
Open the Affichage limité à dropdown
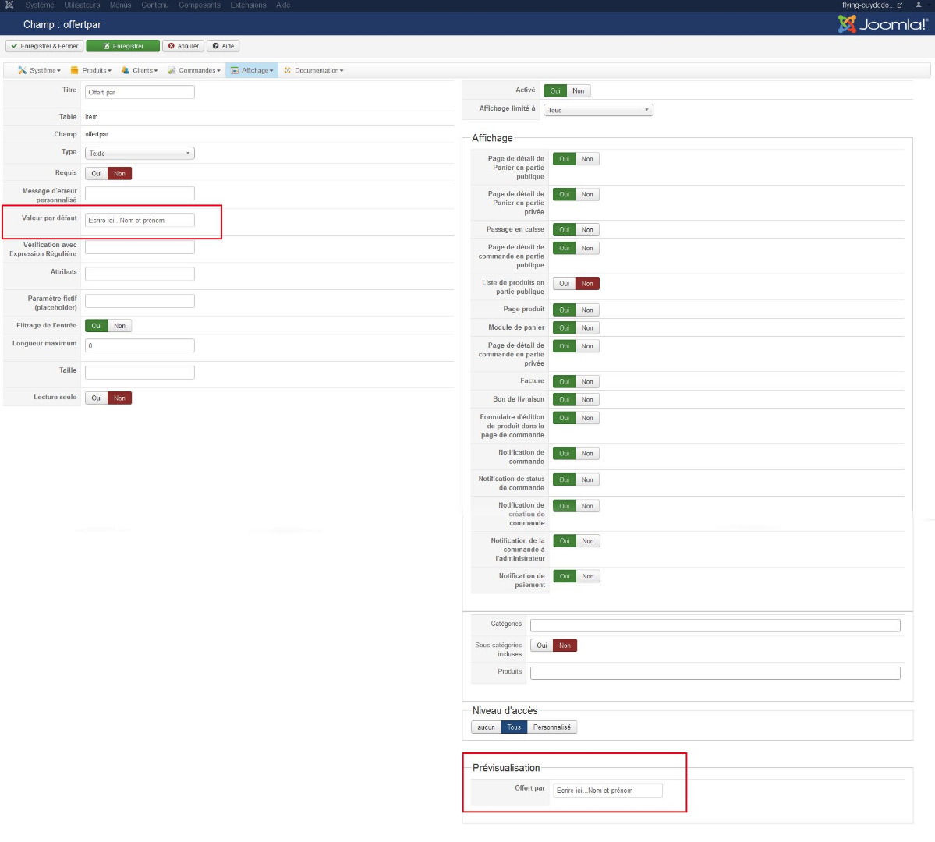[x=598, y=110]
